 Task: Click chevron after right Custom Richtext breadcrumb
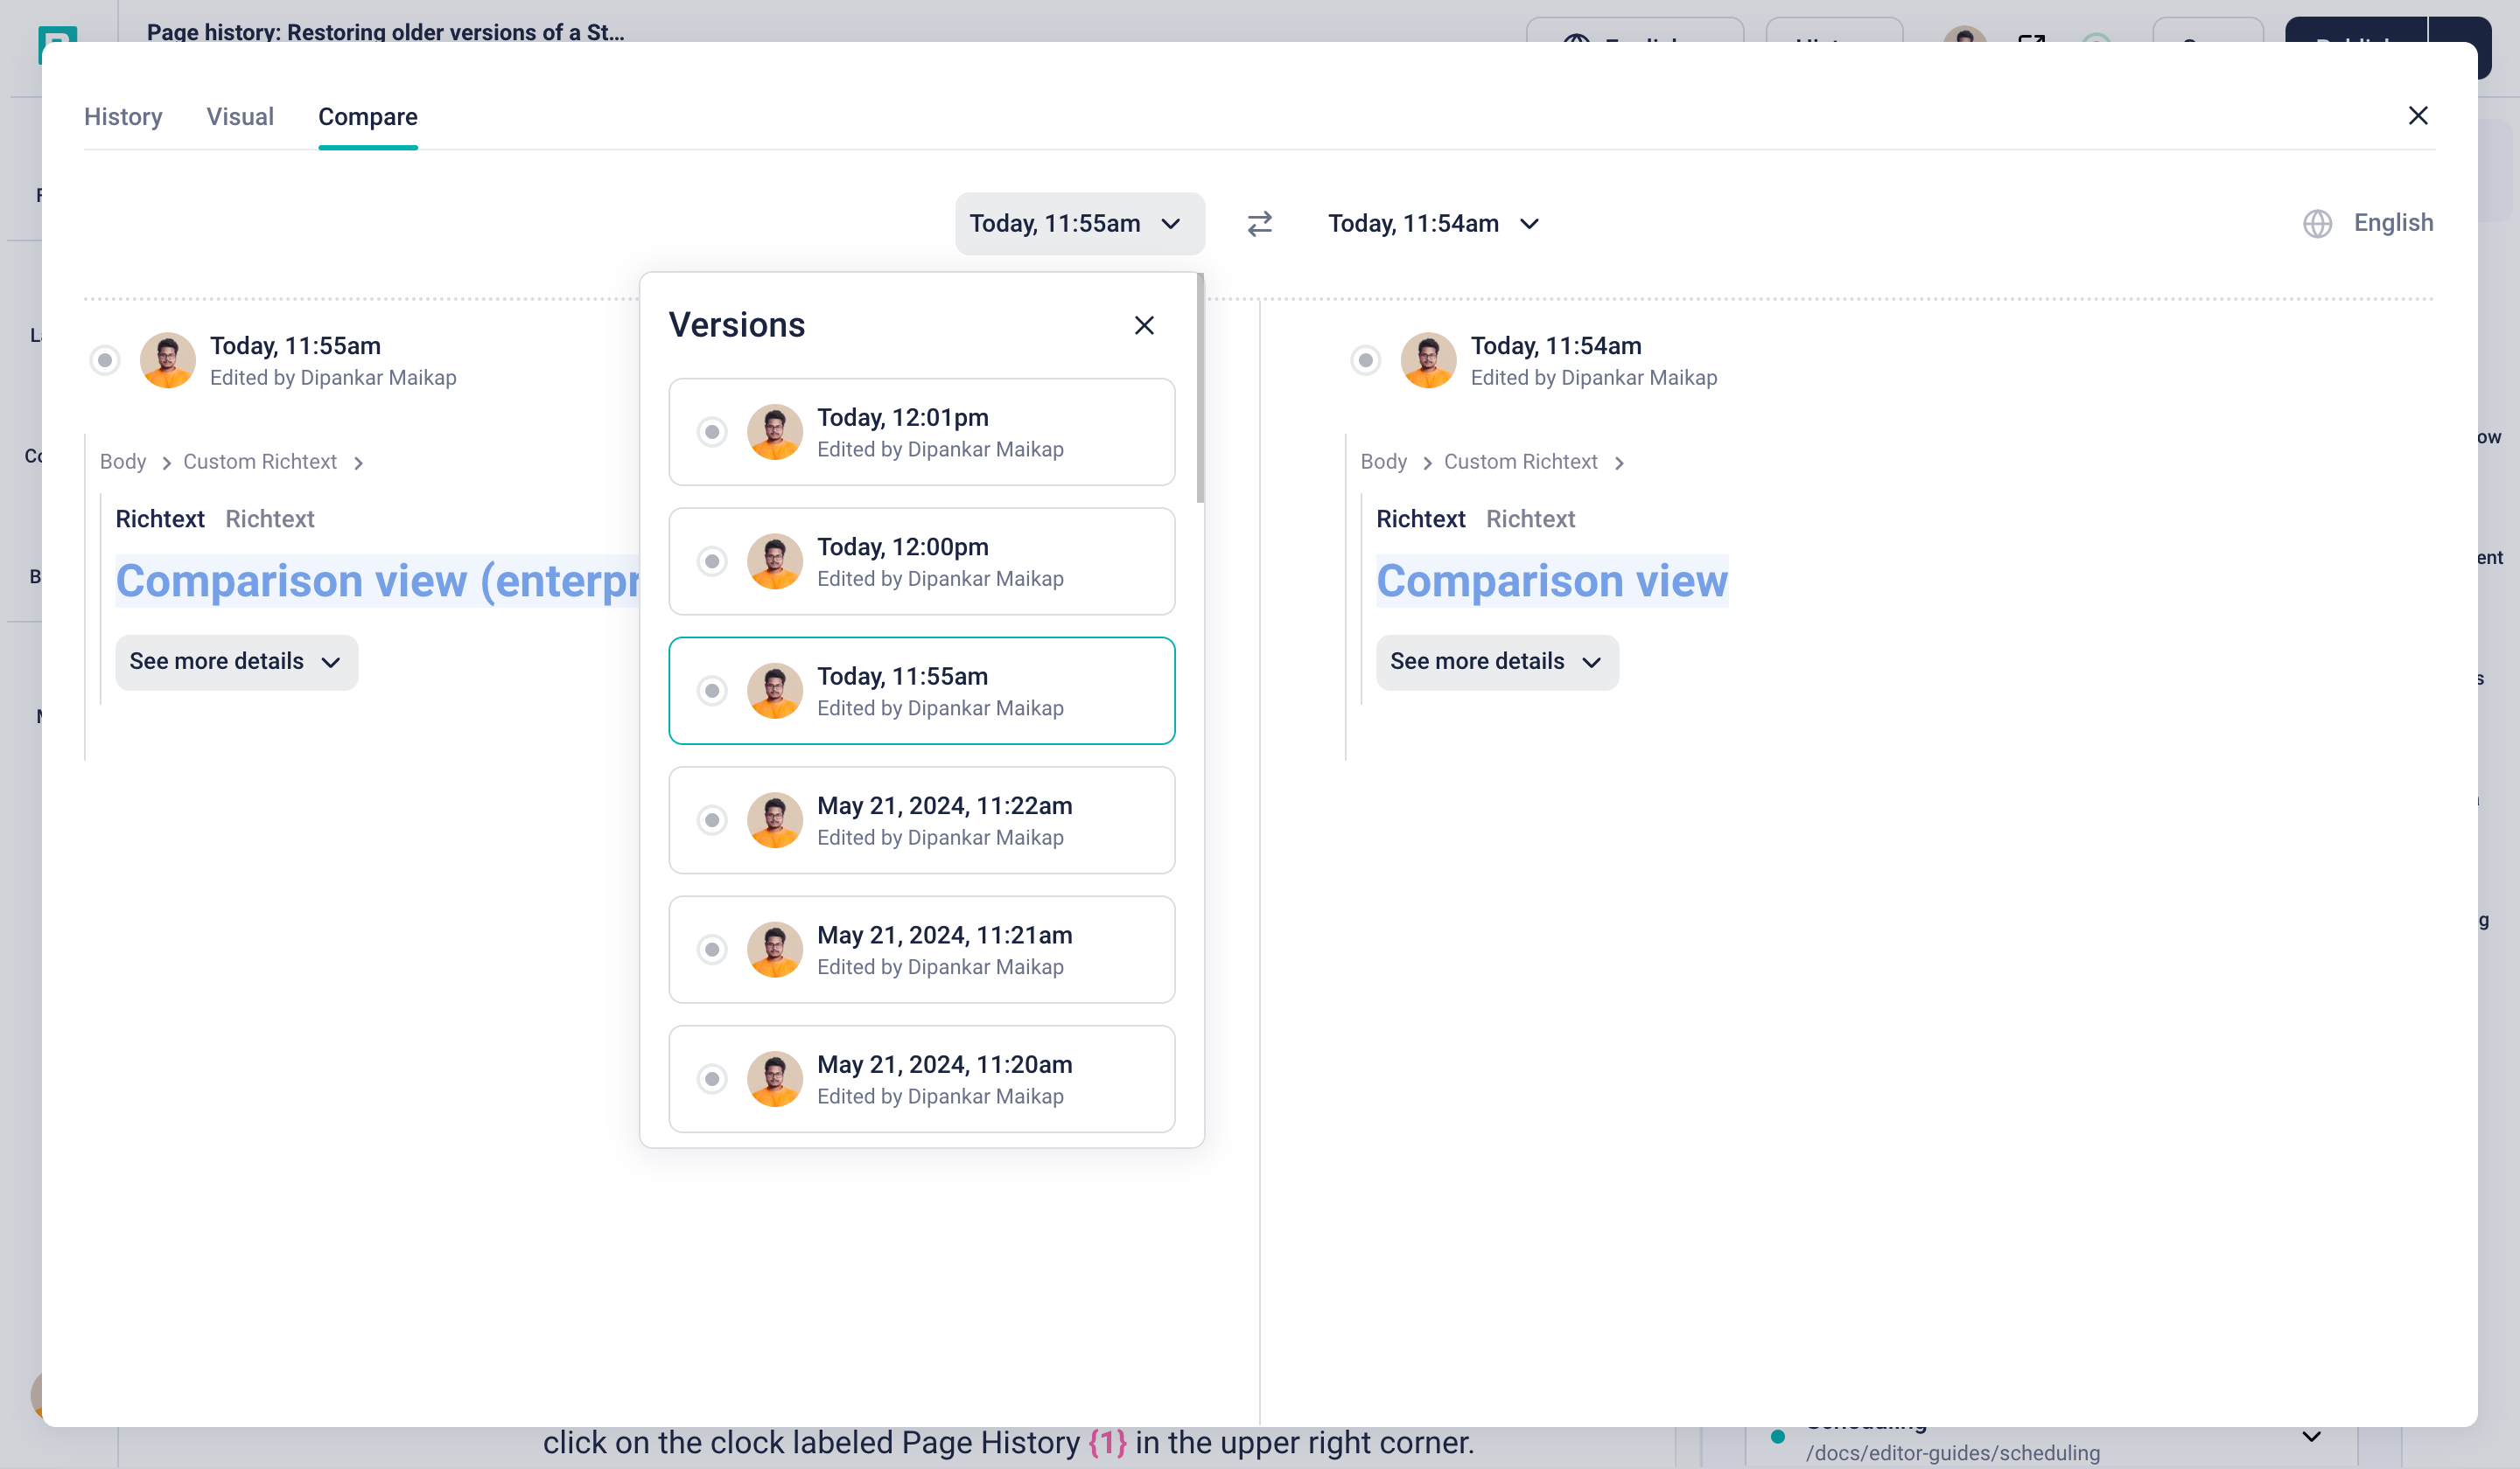click(1619, 463)
